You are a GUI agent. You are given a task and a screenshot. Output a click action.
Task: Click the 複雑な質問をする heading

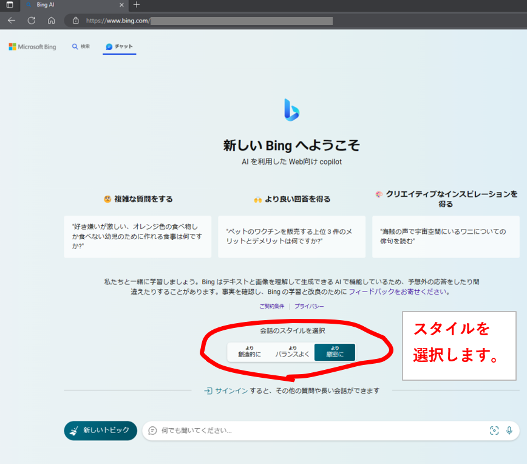[138, 199]
